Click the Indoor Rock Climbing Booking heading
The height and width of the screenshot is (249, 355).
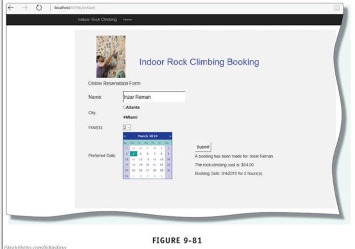[199, 62]
